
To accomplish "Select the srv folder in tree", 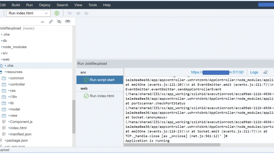I will tap(5, 53).
